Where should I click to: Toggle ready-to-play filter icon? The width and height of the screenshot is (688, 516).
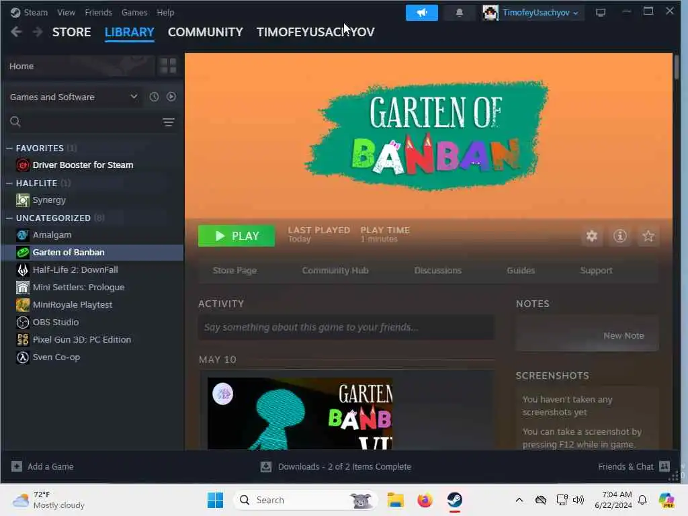[x=171, y=97]
